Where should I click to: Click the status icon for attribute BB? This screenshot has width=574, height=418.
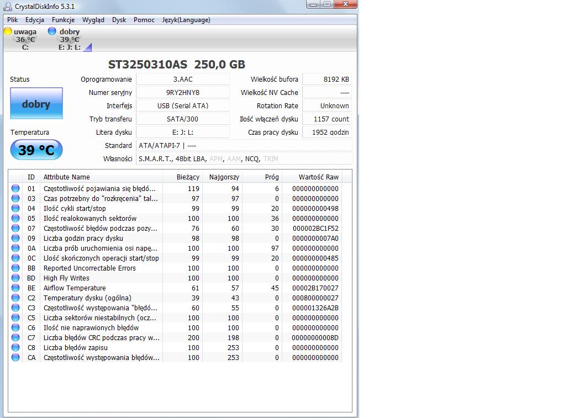[15, 268]
